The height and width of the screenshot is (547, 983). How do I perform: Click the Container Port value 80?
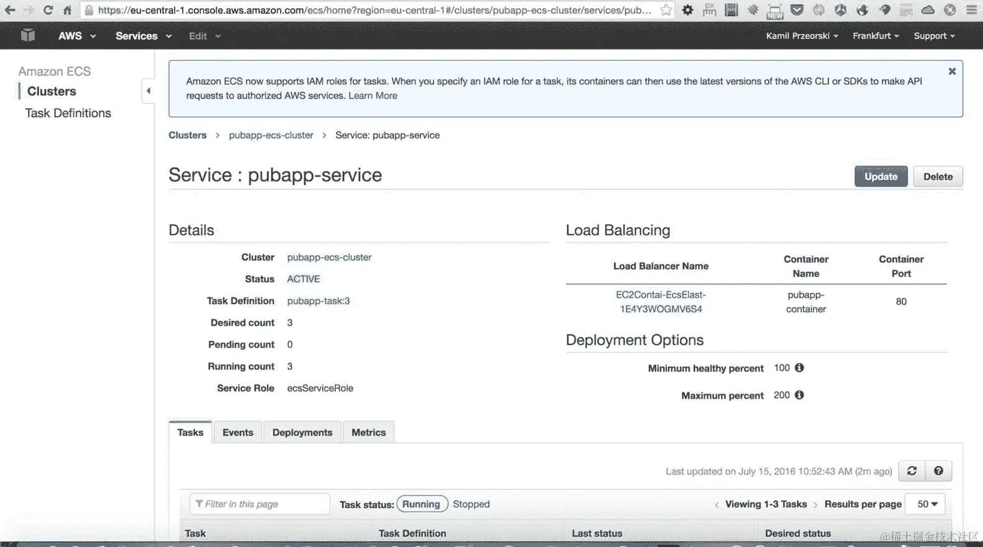(x=901, y=302)
